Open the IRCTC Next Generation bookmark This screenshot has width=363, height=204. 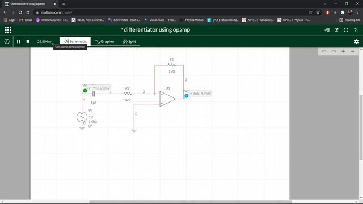(88, 20)
